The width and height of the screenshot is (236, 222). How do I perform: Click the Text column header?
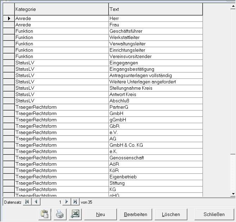[155, 9]
